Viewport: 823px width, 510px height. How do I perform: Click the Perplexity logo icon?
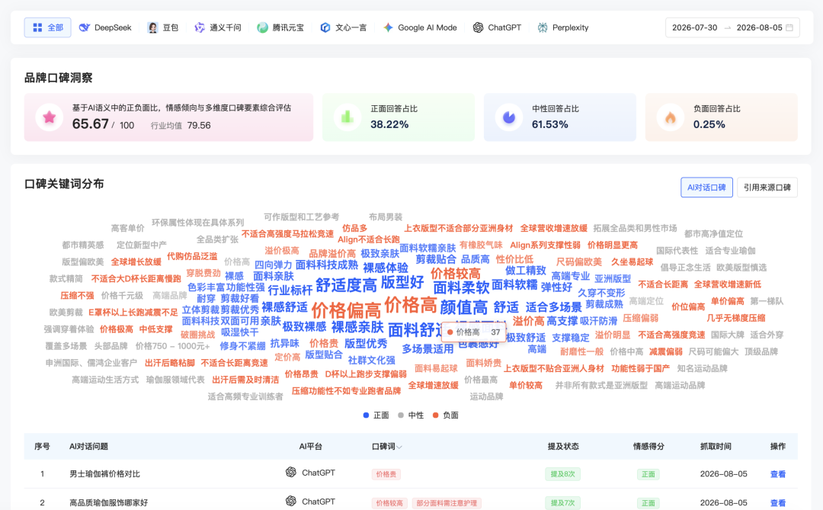pos(543,27)
